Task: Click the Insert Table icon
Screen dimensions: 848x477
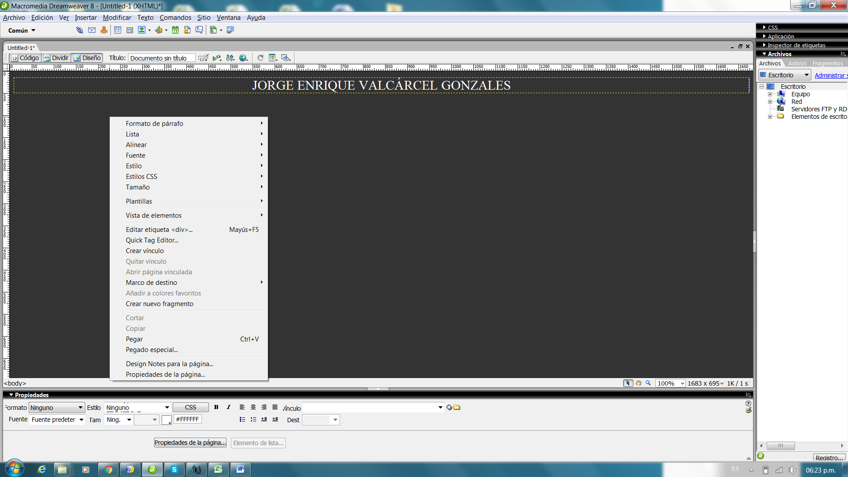Action: pos(117,30)
